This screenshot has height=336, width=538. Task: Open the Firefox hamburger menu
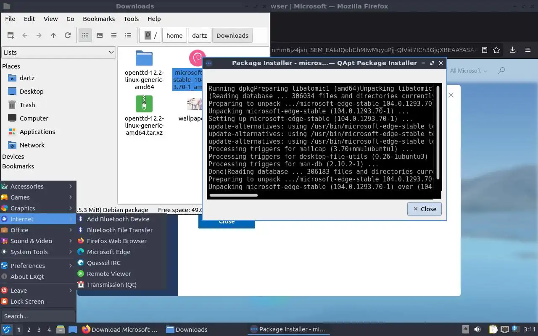[528, 50]
